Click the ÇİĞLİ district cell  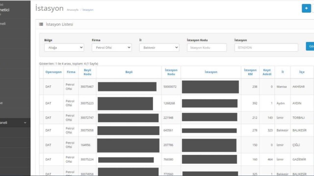(x=296, y=145)
